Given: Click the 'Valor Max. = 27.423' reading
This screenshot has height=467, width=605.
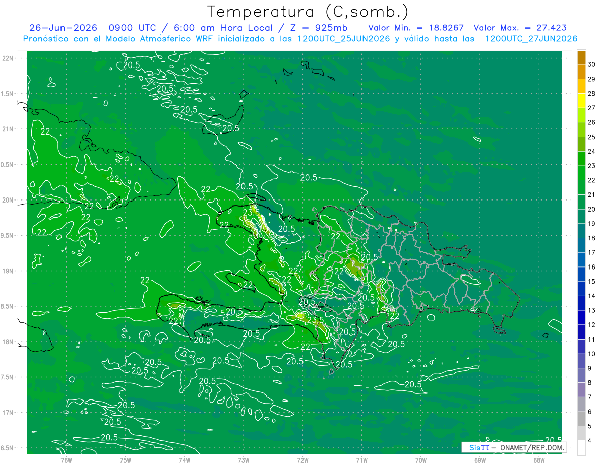Looking at the screenshot, I should pyautogui.click(x=520, y=28).
